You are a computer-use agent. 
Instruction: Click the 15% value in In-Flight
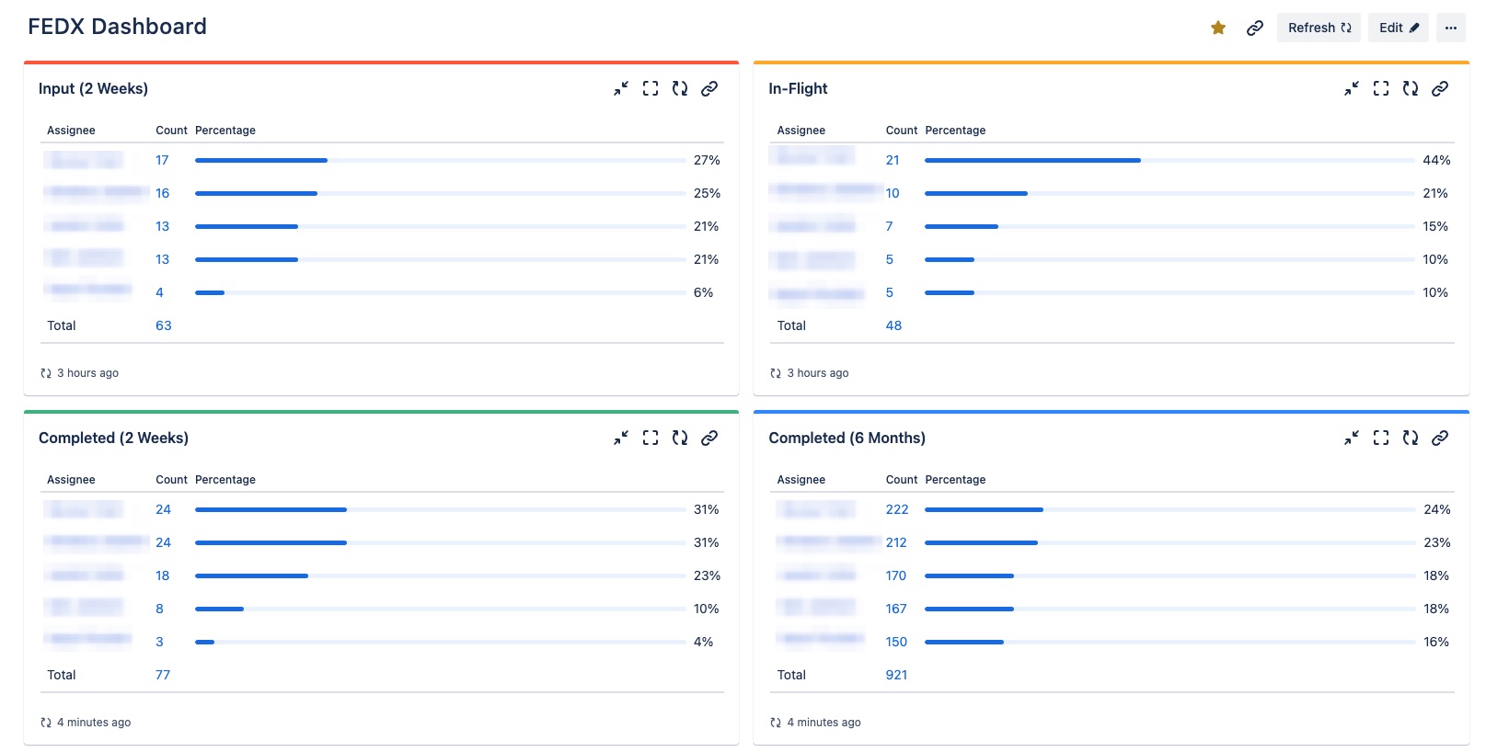(x=1435, y=226)
